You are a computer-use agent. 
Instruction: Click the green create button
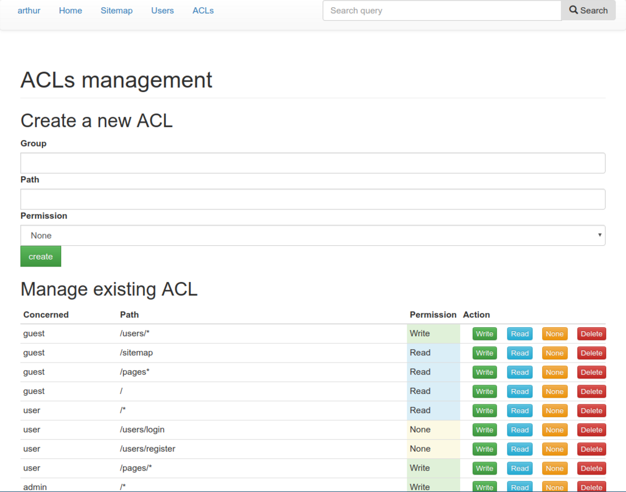coord(41,256)
